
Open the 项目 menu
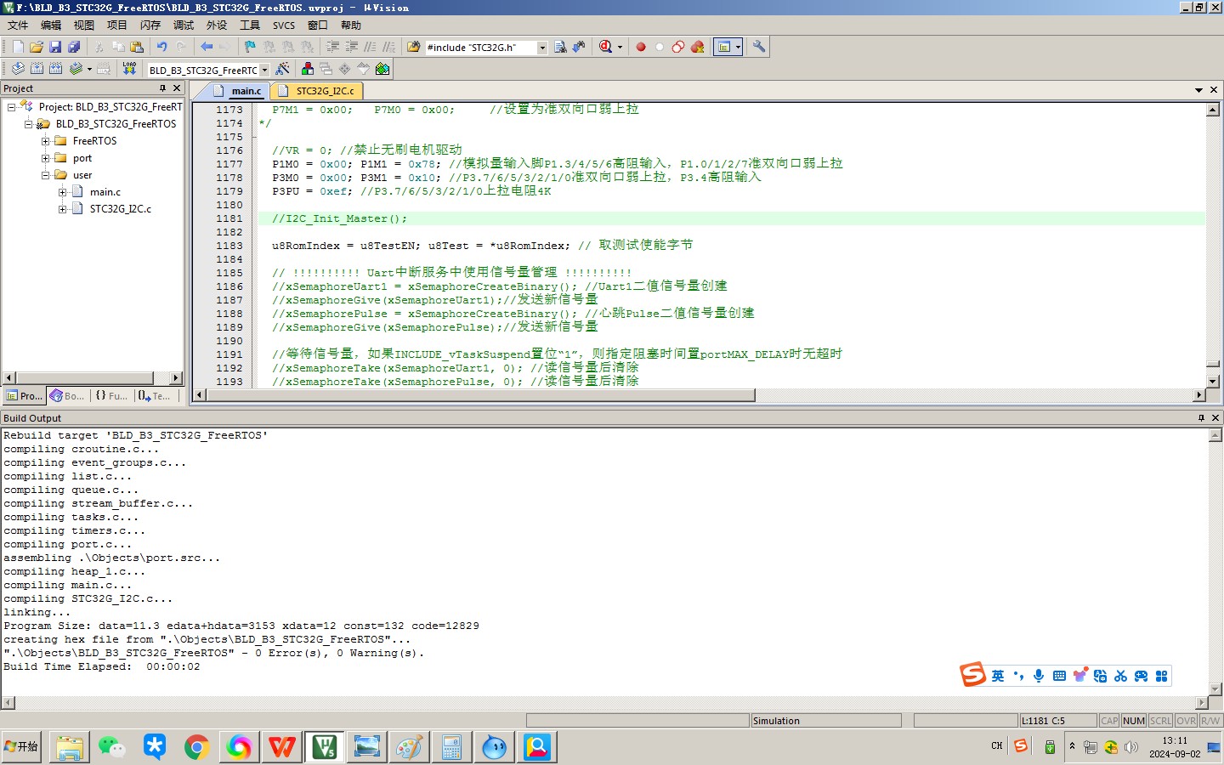click(x=117, y=25)
